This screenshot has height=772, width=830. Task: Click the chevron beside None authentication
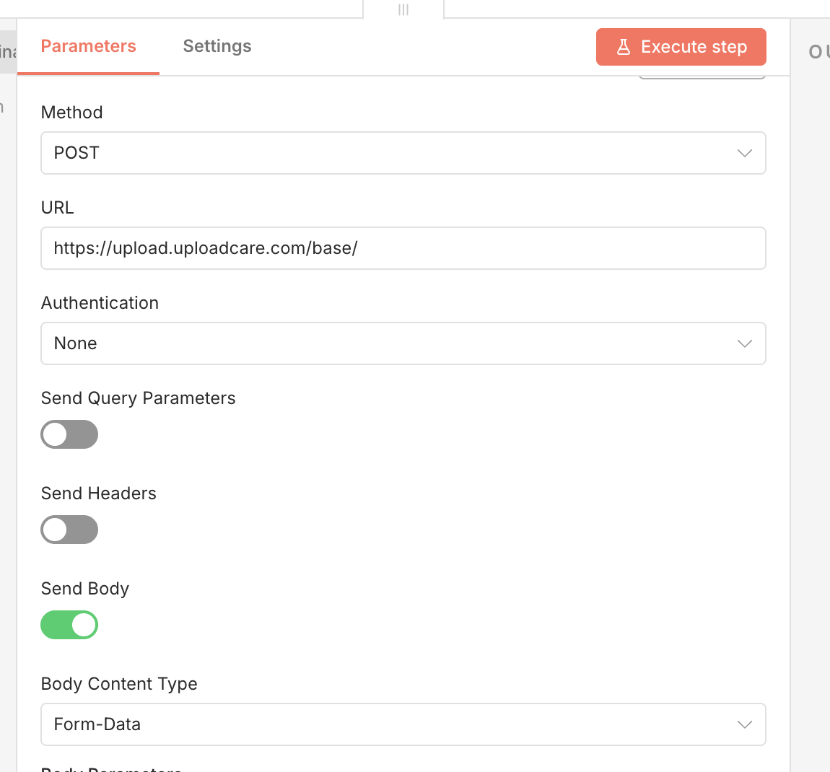744,343
